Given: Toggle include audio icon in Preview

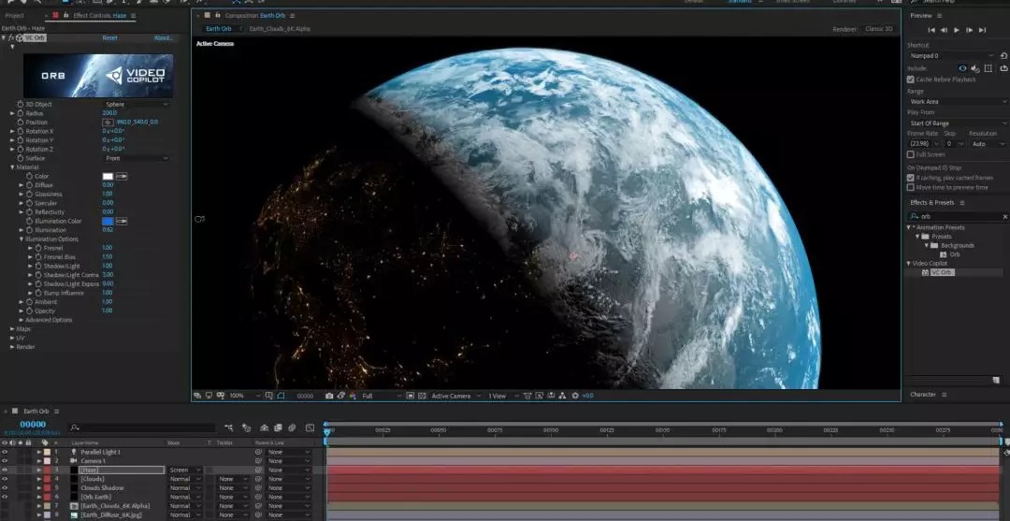Looking at the screenshot, I should (975, 68).
